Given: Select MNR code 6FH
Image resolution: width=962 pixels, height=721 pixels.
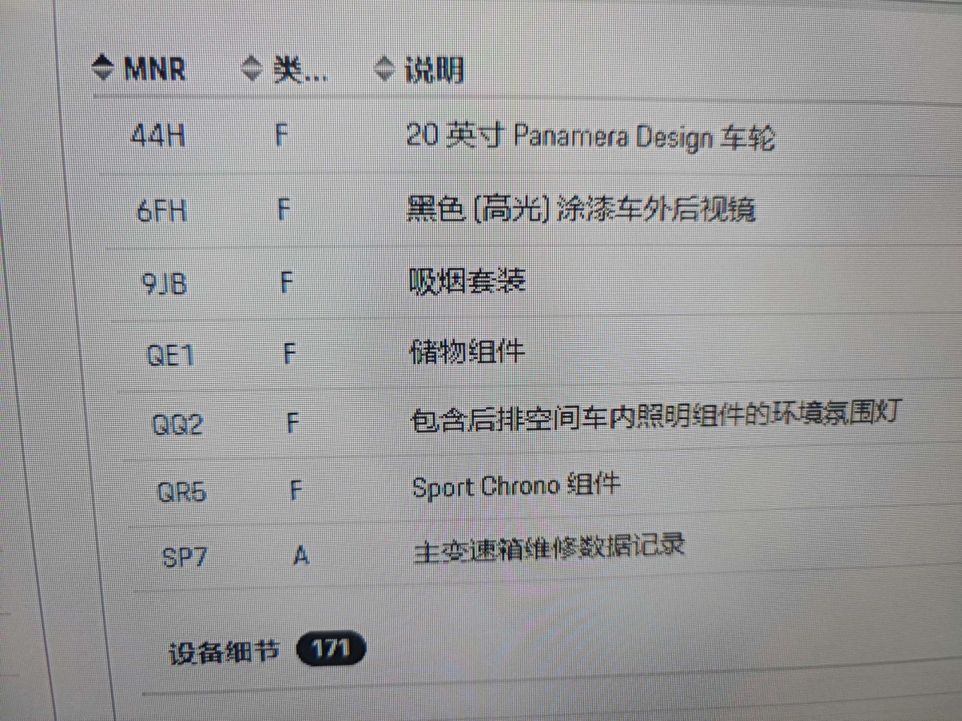Looking at the screenshot, I should coord(162,210).
